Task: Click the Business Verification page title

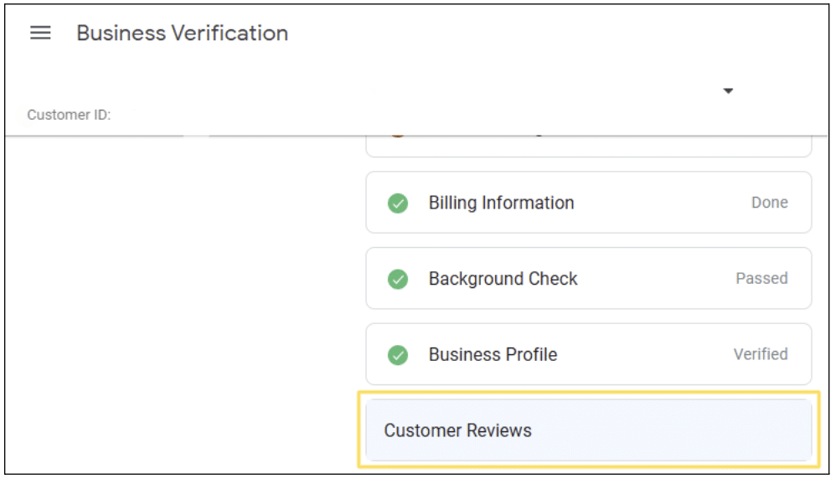Action: coord(183,33)
